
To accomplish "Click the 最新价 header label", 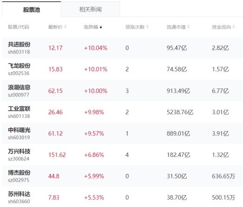I will click(56, 27).
